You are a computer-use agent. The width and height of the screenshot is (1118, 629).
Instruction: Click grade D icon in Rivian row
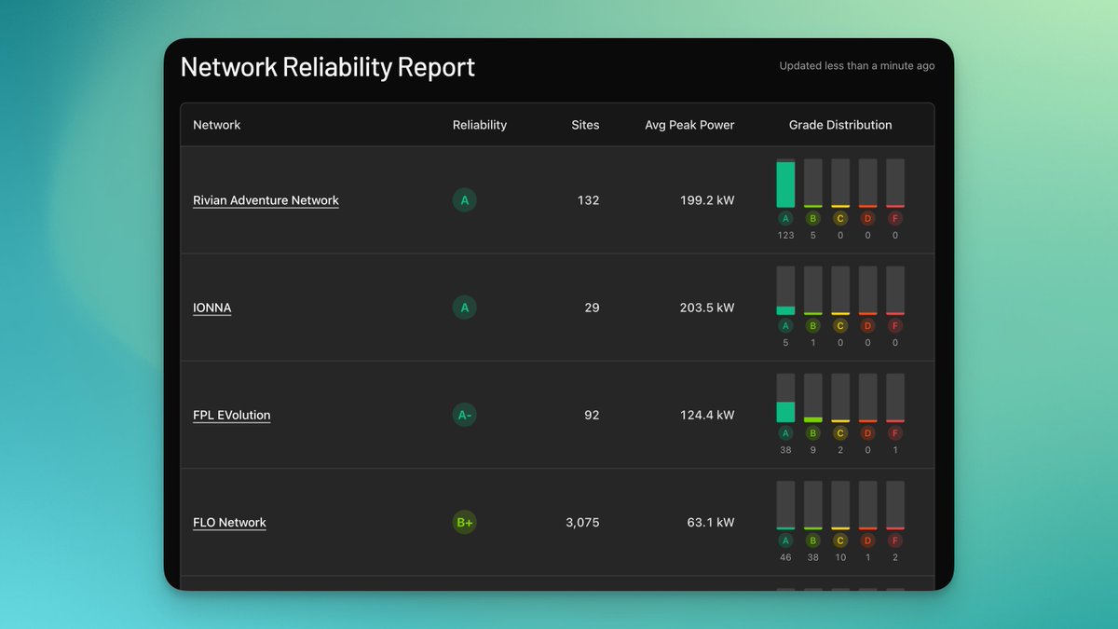click(x=867, y=219)
